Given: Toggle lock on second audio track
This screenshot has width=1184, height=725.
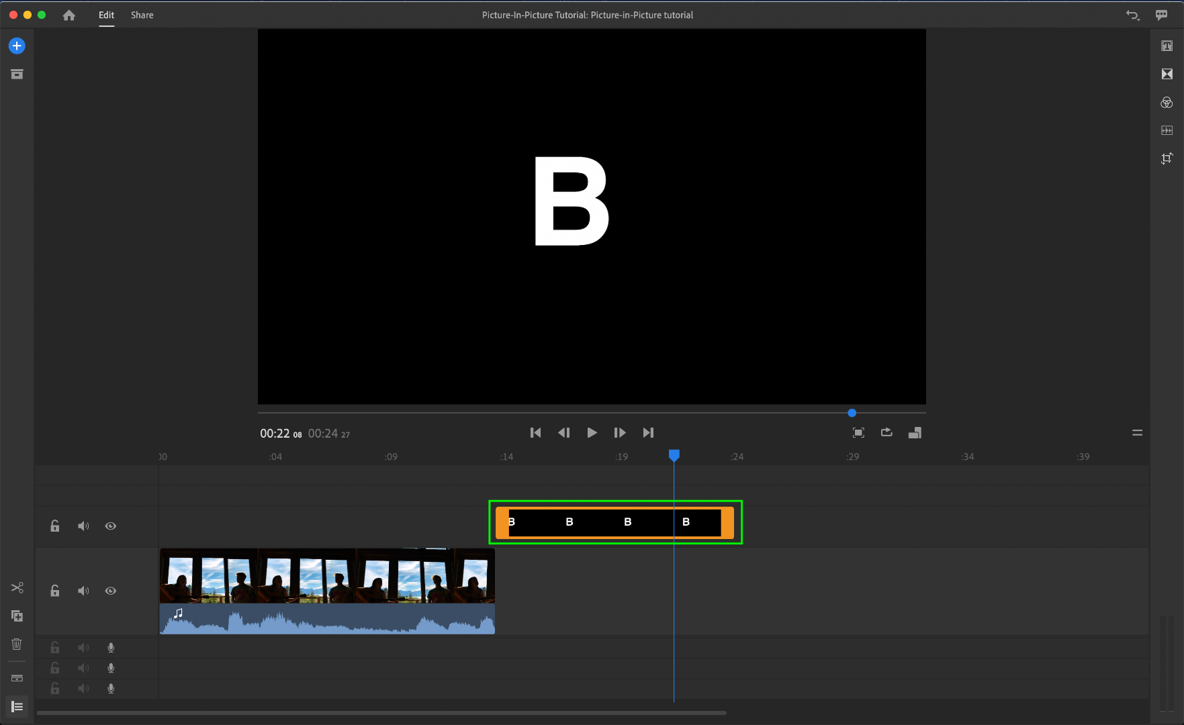Looking at the screenshot, I should [55, 668].
